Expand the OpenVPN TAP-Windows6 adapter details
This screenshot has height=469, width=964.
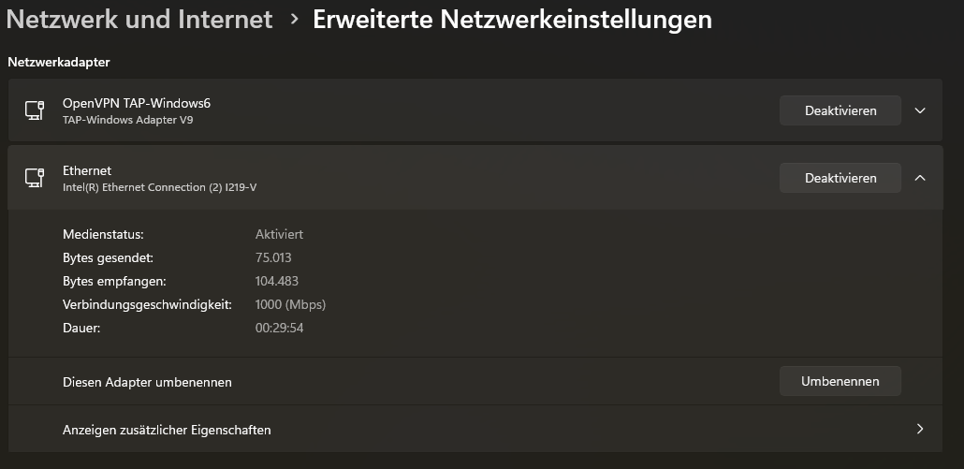tap(920, 110)
